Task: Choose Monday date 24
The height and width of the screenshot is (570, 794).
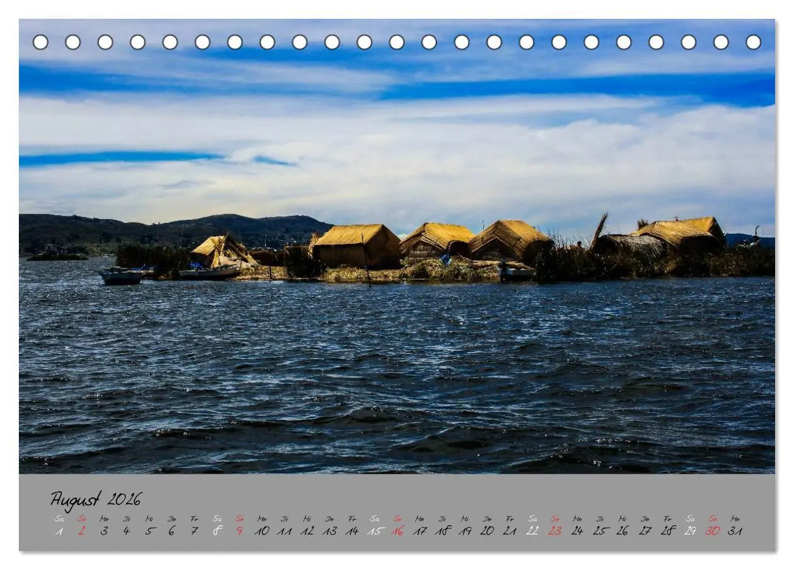Action: tap(577, 531)
